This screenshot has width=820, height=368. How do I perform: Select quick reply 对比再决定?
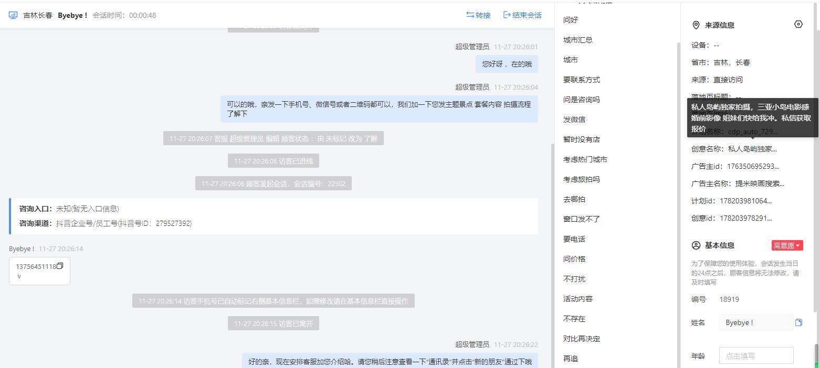582,339
